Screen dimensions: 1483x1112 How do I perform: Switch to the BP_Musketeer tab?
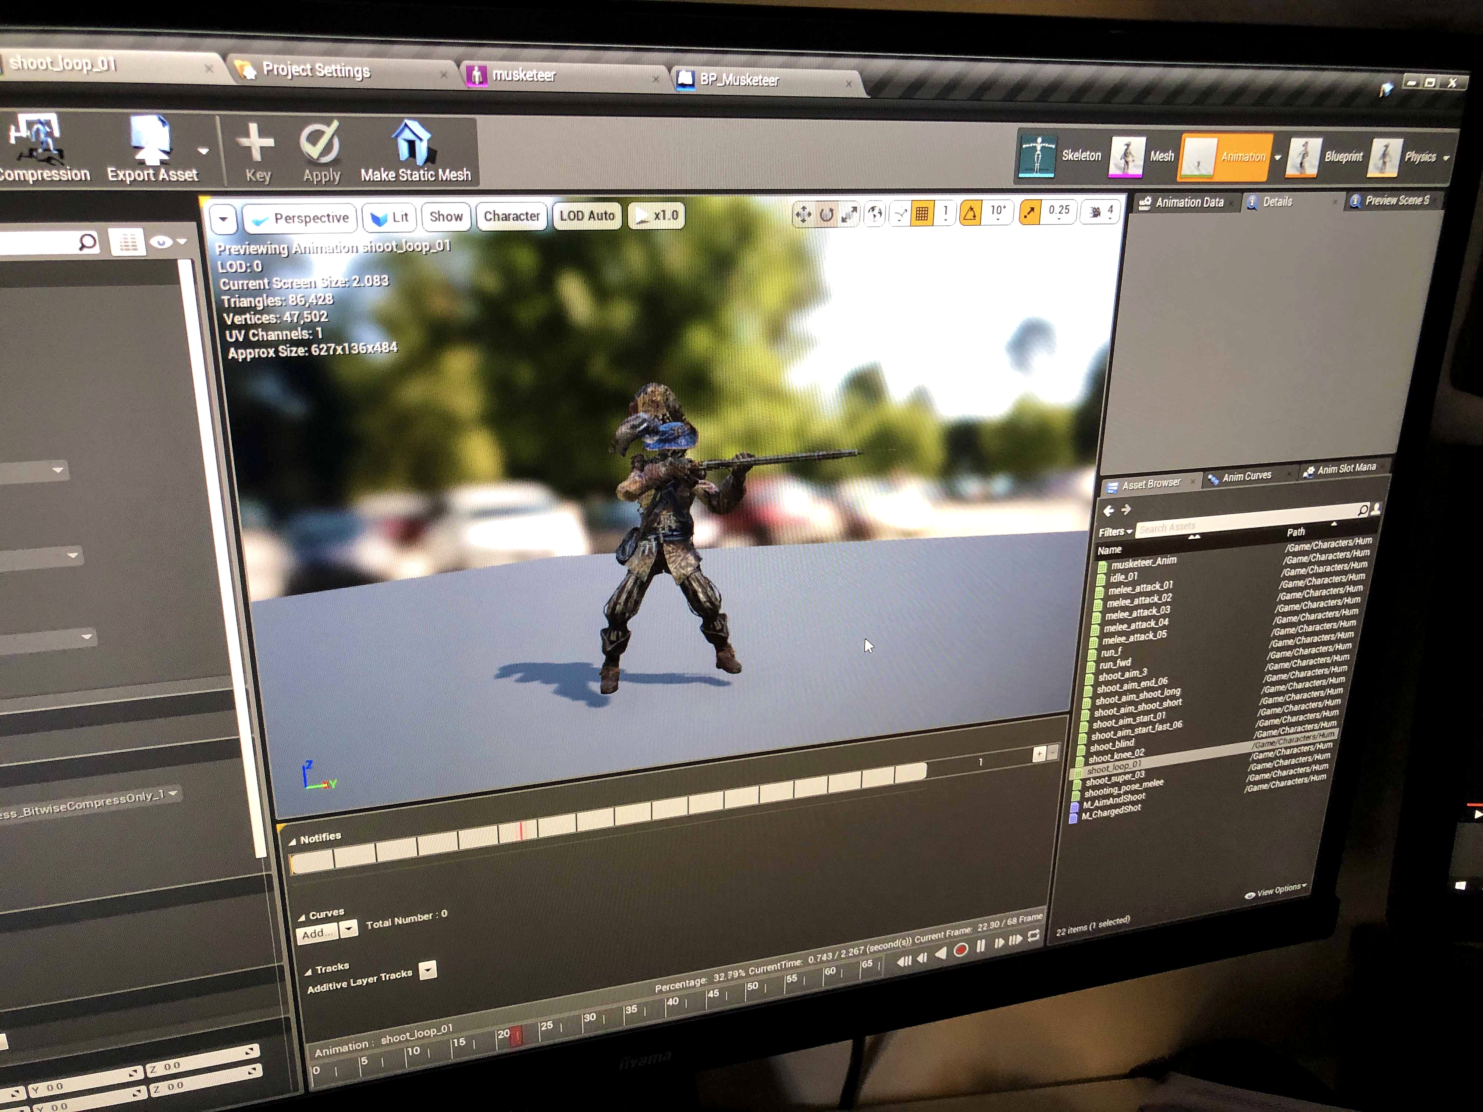click(x=739, y=80)
